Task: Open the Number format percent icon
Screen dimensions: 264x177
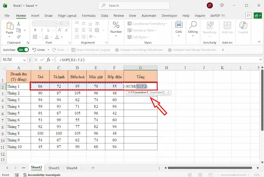Action: [x=116, y=25]
